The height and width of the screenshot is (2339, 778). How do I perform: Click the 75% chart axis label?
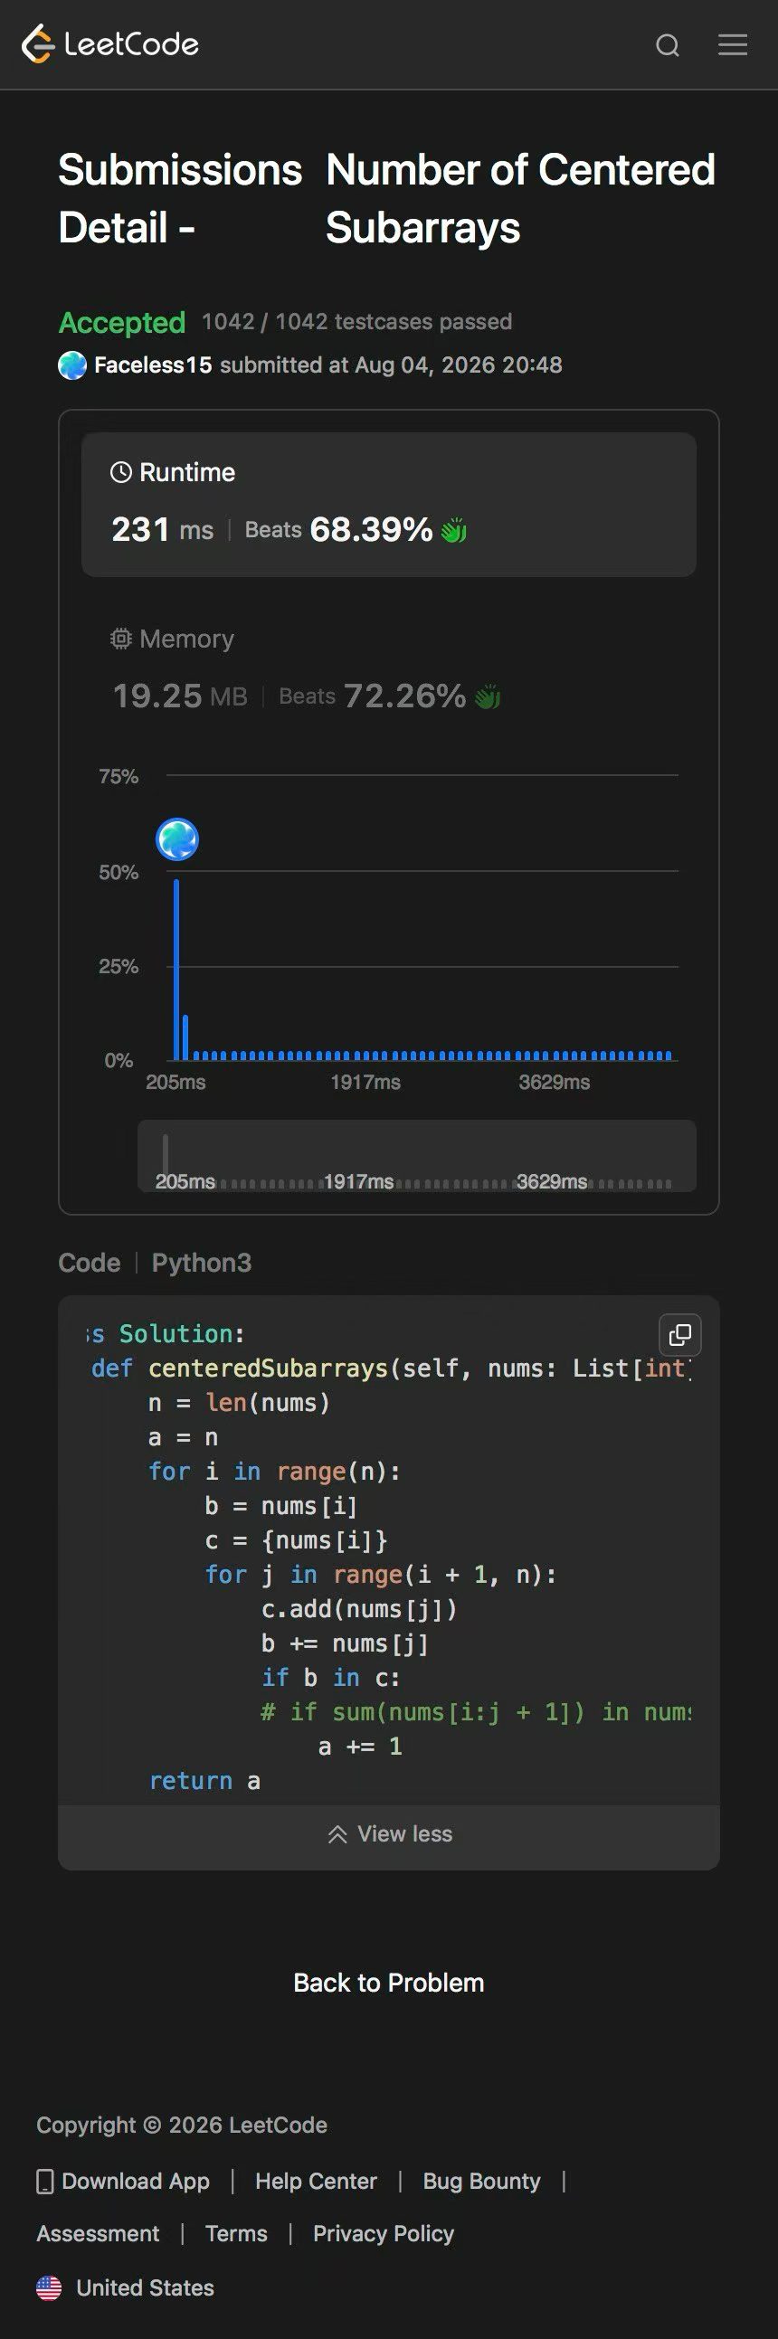click(118, 776)
